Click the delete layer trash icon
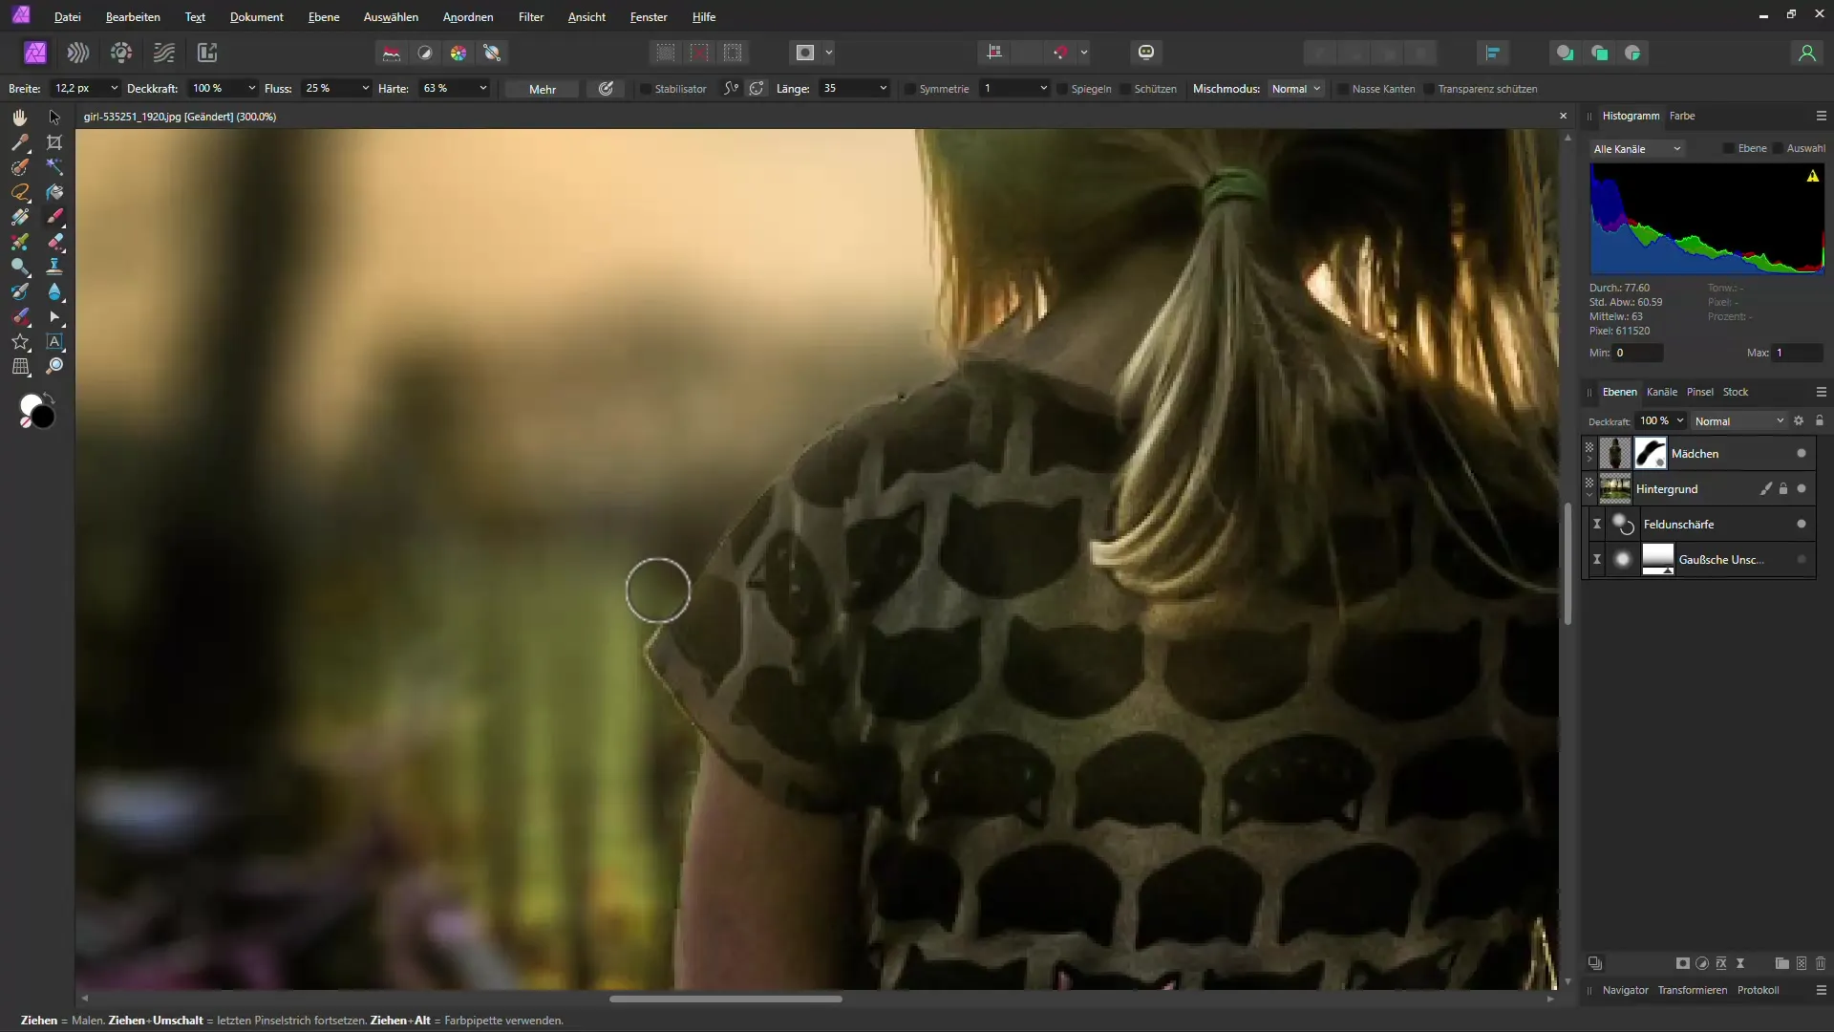The height and width of the screenshot is (1032, 1834). (x=1821, y=963)
